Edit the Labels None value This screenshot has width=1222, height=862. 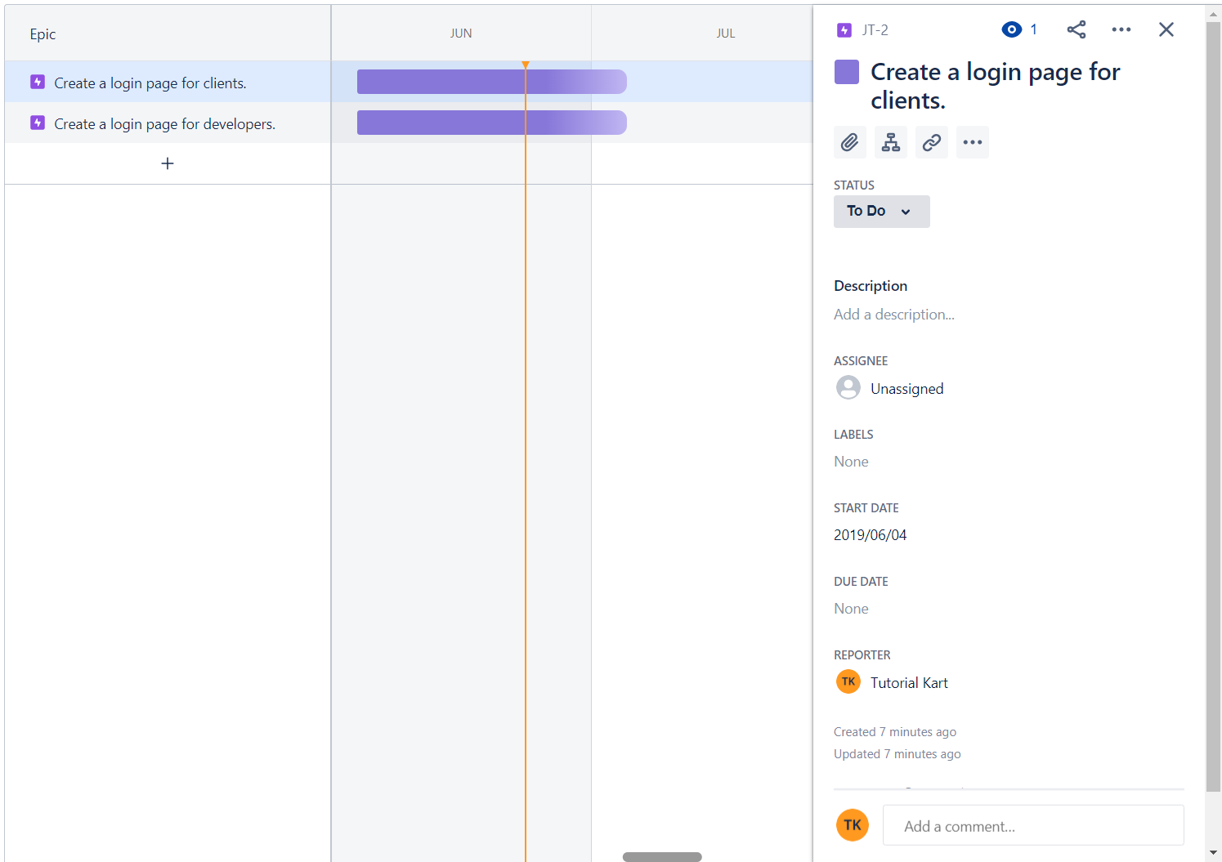(x=851, y=462)
